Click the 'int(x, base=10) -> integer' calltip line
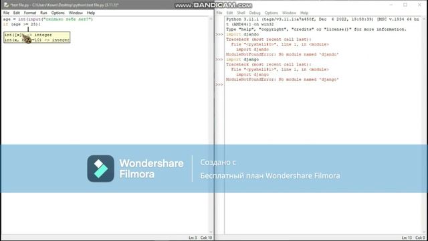 pos(37,40)
